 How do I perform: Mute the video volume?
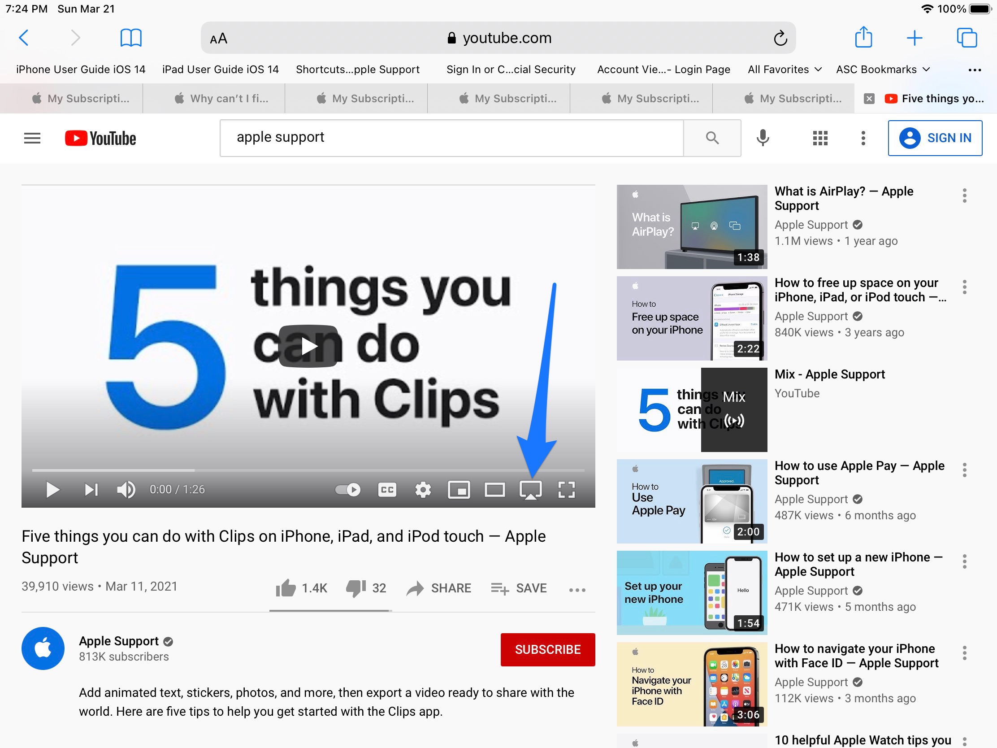point(126,490)
